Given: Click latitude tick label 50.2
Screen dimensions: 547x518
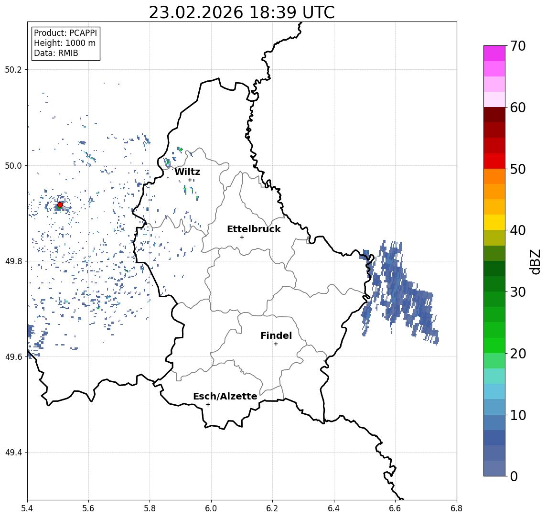Looking at the screenshot, I should click(13, 69).
